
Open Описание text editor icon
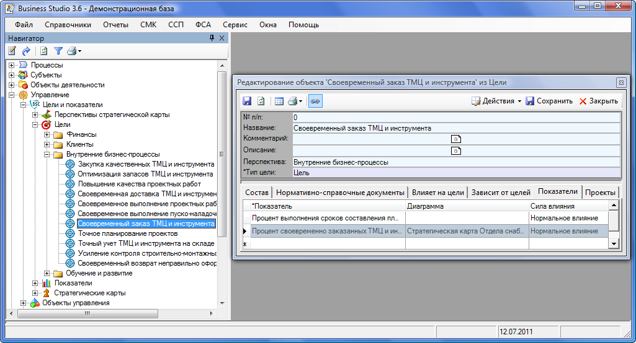coord(456,150)
